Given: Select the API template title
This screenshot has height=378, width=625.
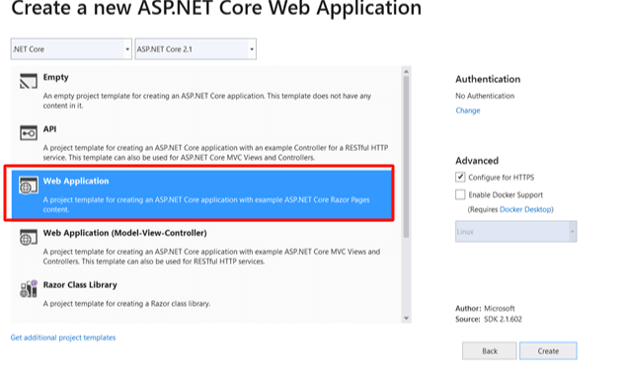Looking at the screenshot, I should pos(49,129).
